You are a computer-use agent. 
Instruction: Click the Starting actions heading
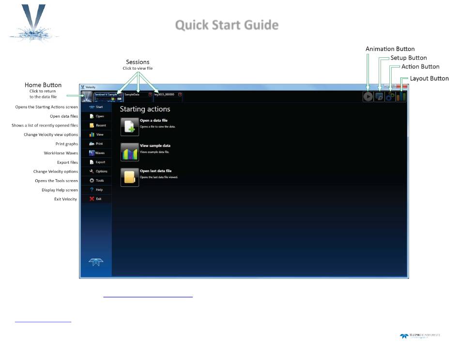145,109
